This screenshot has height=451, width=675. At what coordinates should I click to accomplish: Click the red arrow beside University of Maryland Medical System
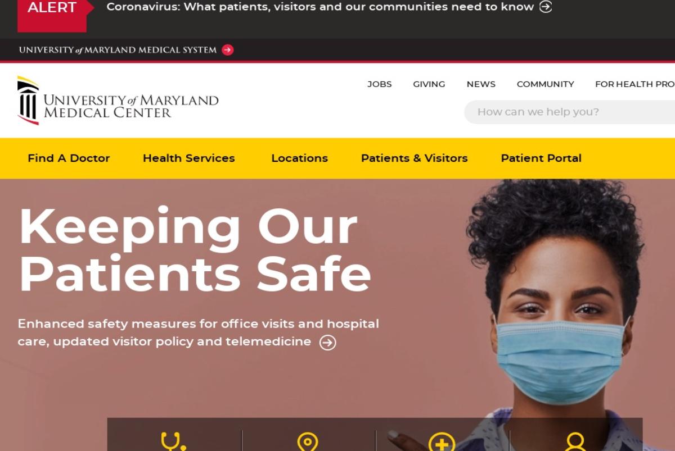pos(227,50)
